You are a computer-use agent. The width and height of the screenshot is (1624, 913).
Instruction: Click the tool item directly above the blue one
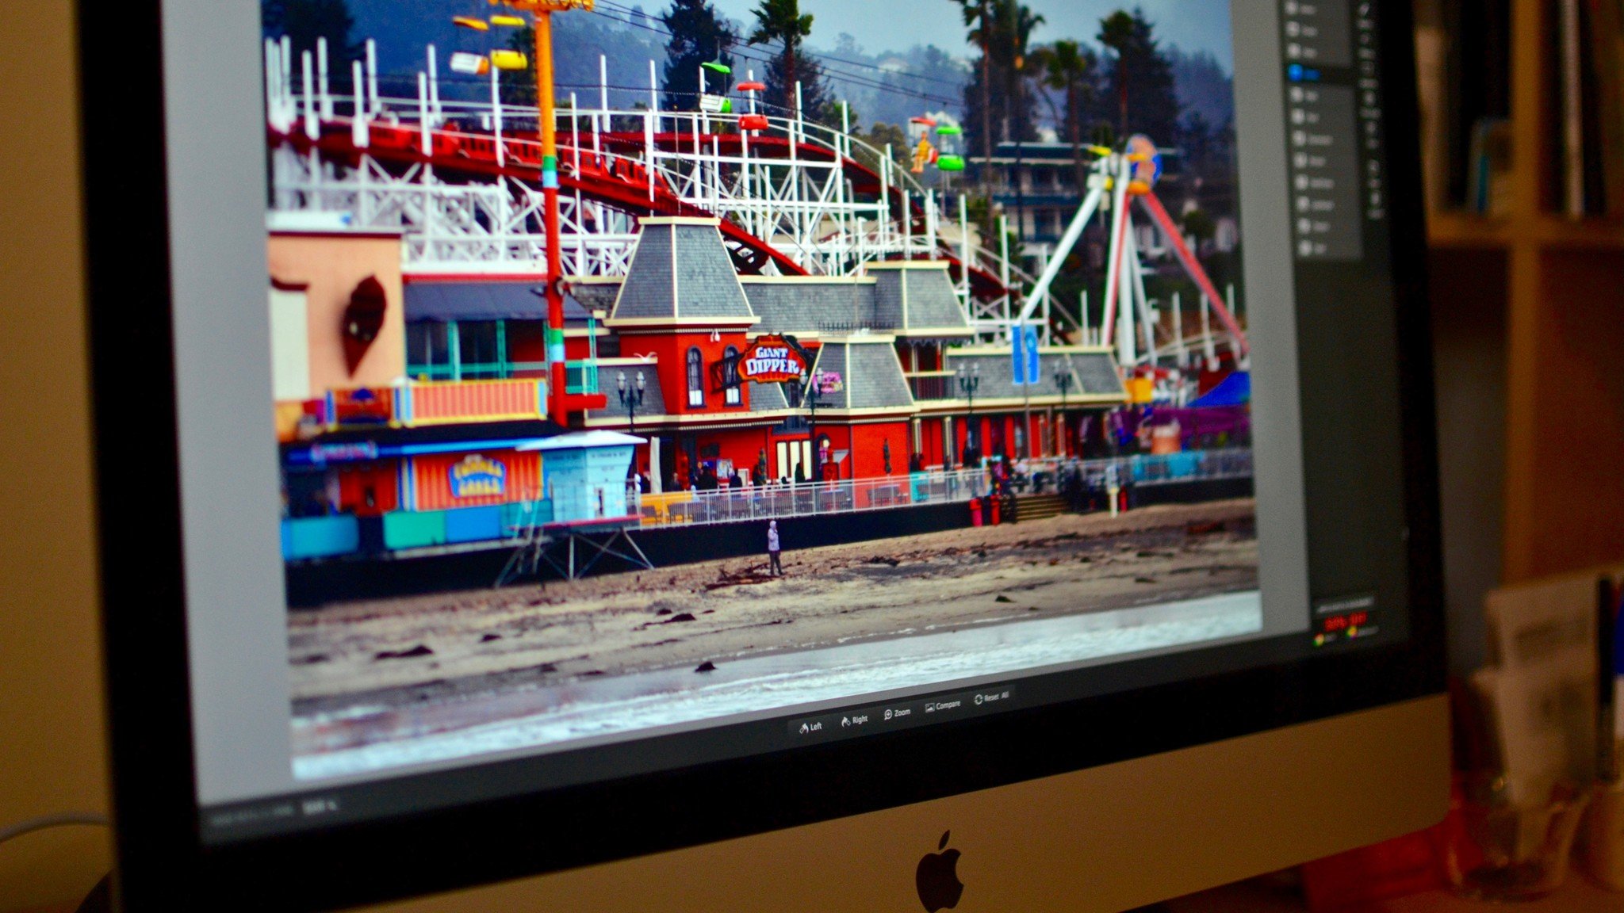click(x=1293, y=50)
